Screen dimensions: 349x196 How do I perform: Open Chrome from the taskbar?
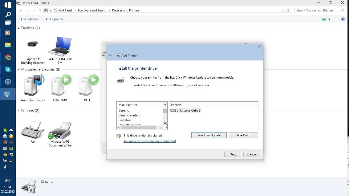[8, 57]
